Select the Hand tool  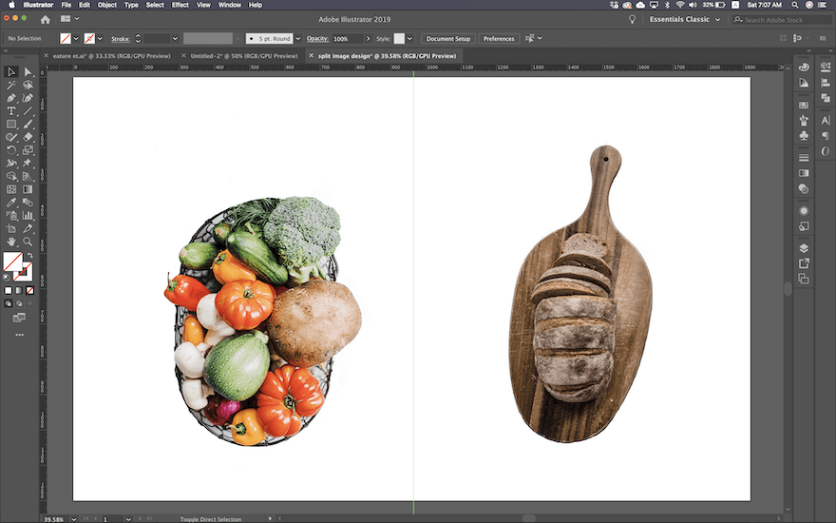(11, 242)
